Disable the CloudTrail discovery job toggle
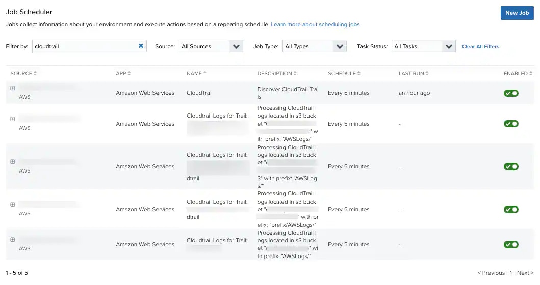Viewport: 540px width, 285px height. point(511,93)
